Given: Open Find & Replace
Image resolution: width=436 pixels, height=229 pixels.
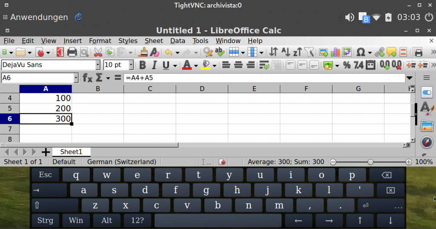Looking at the screenshot, I should coord(208,52).
